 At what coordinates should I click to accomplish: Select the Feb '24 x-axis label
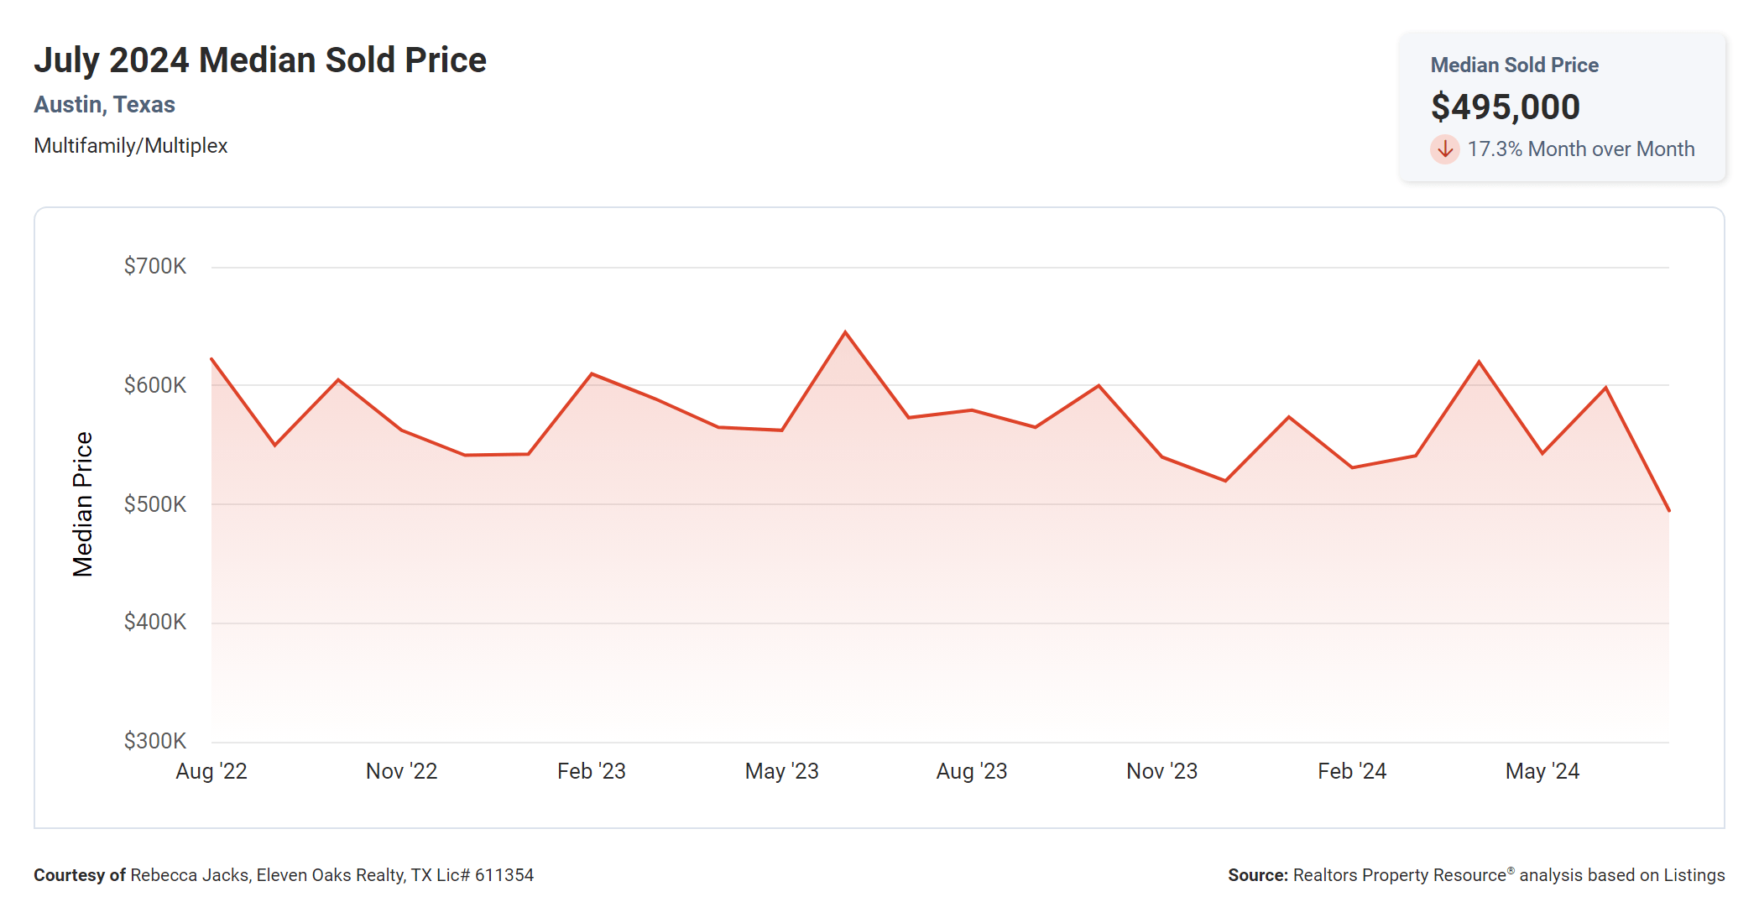[1352, 771]
